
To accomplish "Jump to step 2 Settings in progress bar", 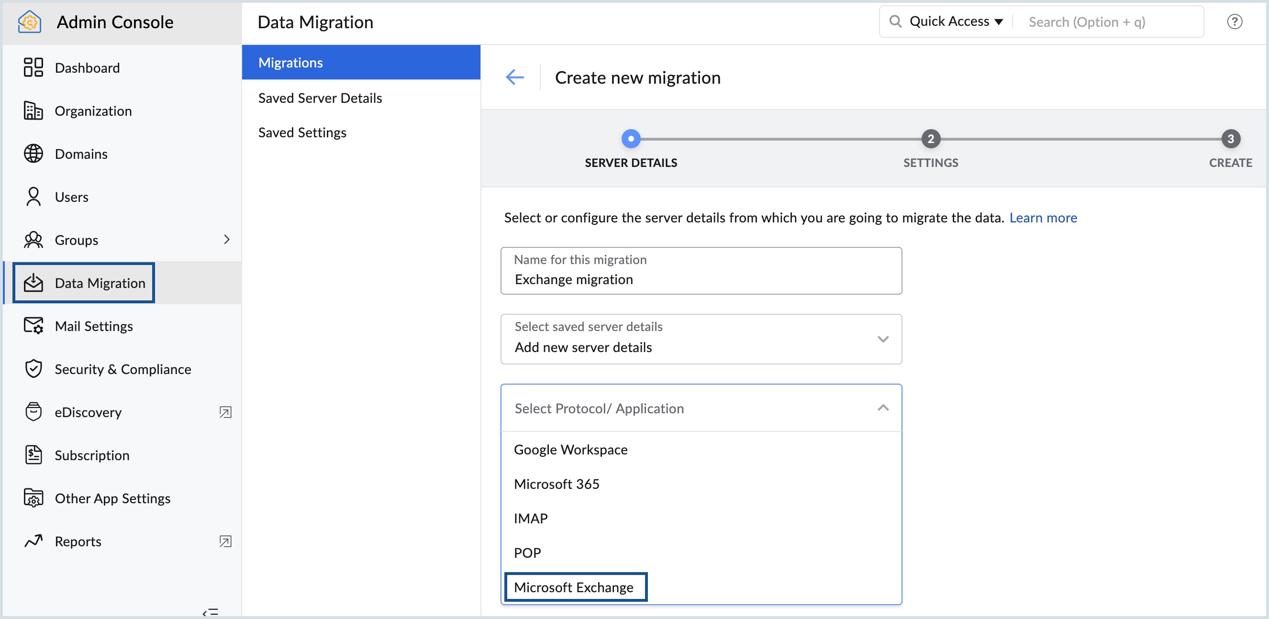I will (x=930, y=139).
